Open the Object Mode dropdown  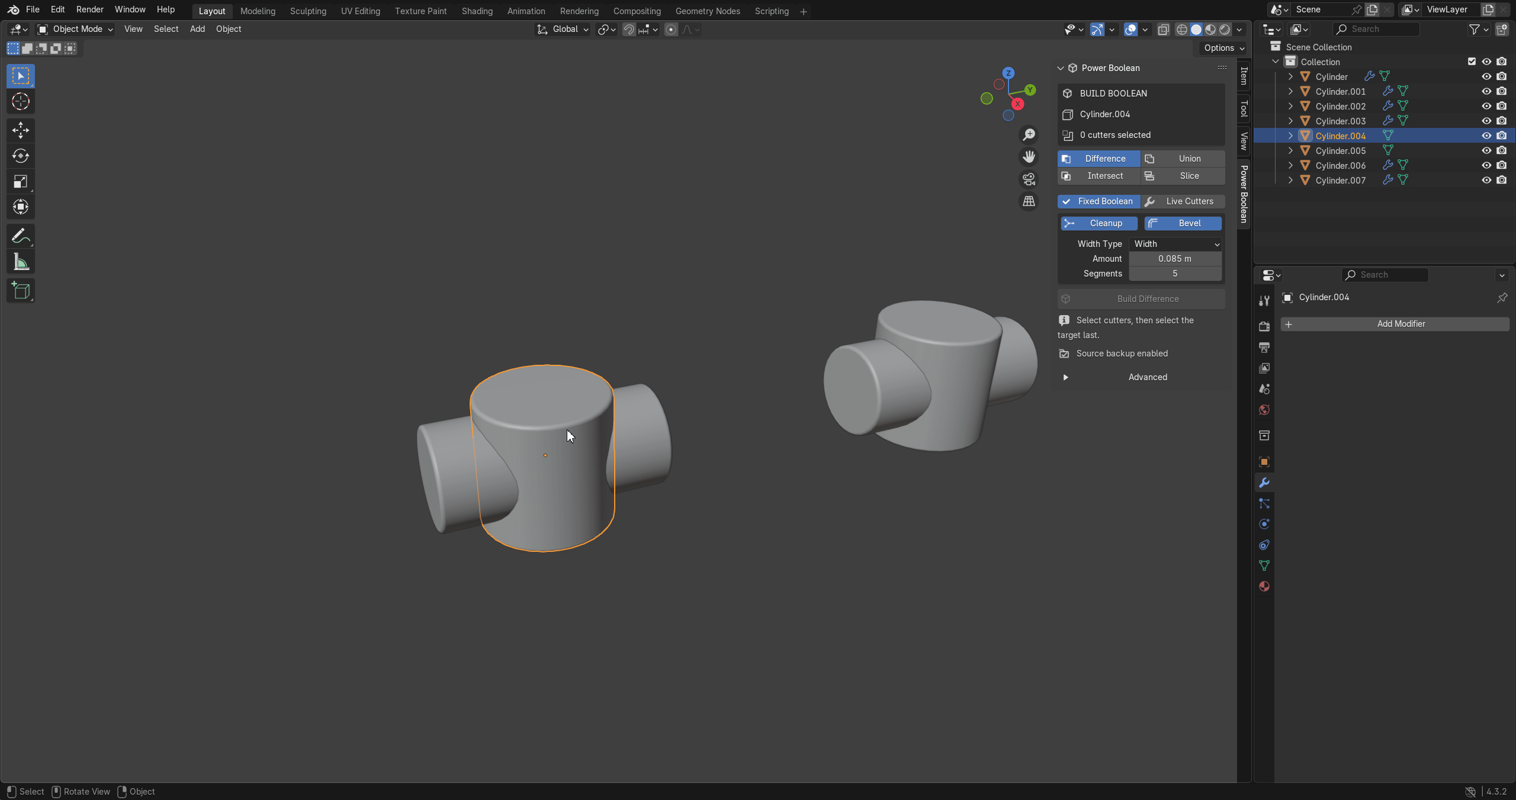pos(75,29)
